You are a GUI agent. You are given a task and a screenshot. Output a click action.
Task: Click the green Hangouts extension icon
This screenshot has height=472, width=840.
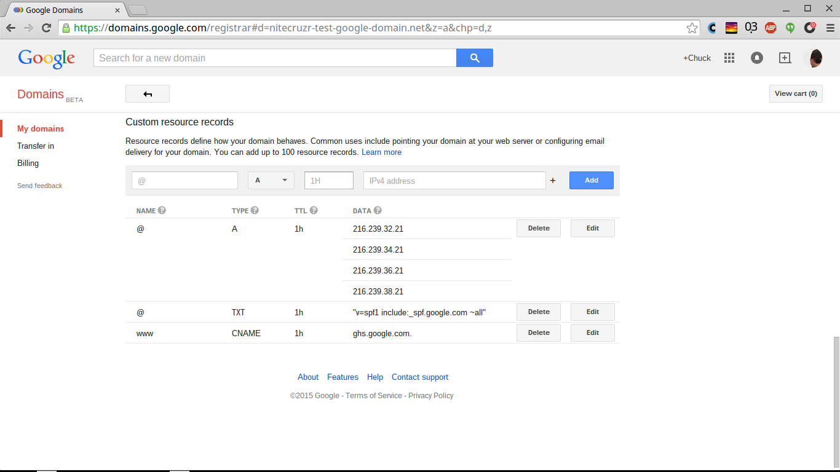(x=790, y=28)
